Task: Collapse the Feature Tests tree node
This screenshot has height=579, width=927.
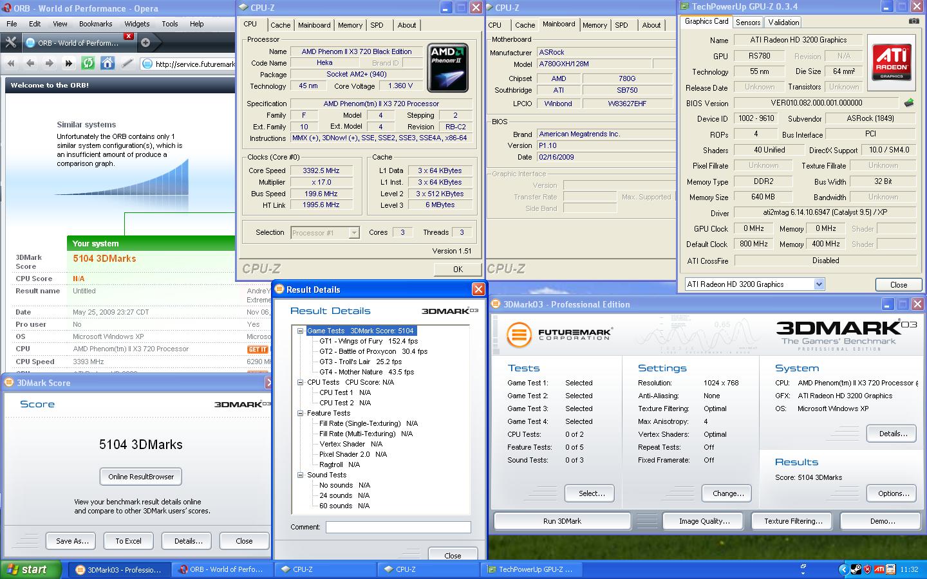Action: pos(300,413)
